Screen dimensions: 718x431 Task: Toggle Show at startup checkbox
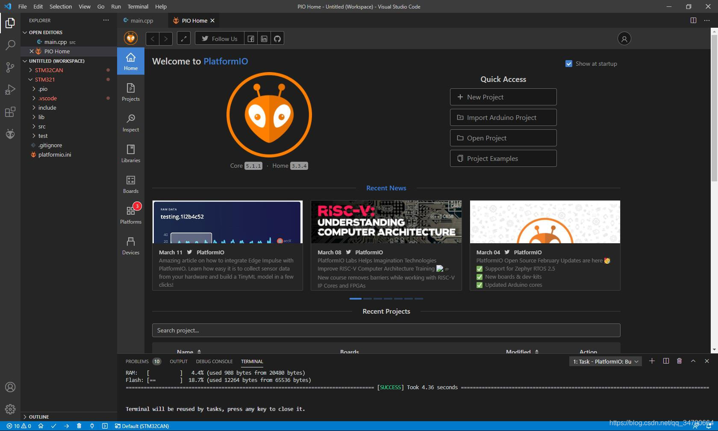click(x=568, y=64)
